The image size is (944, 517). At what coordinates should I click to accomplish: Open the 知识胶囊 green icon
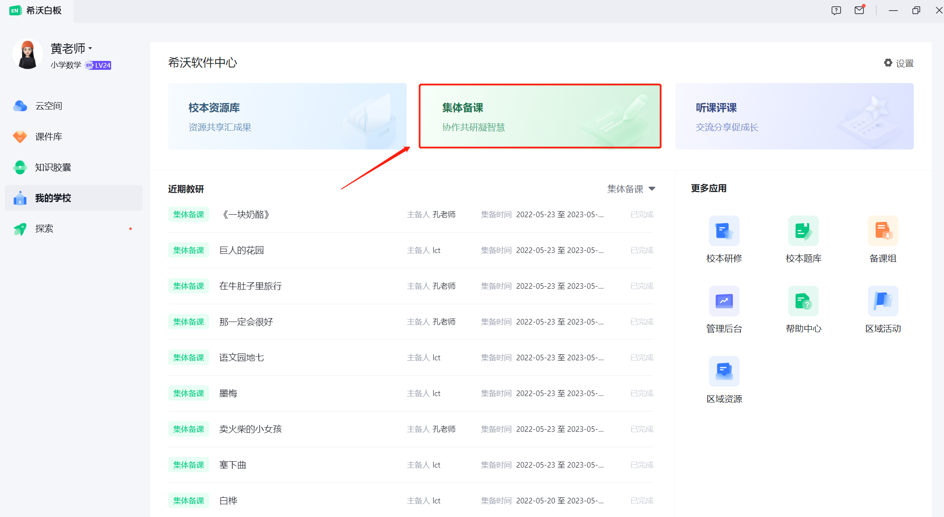[x=20, y=167]
